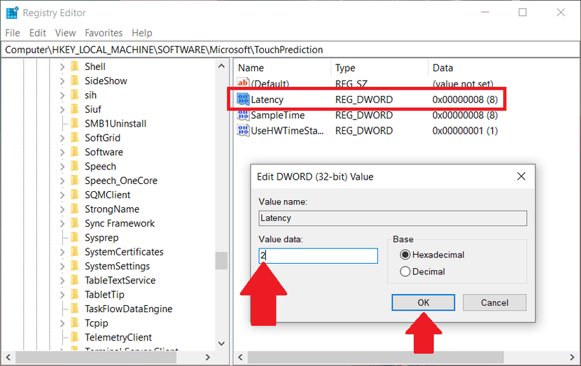Click the Siuf folder icon
The height and width of the screenshot is (366, 581).
tap(75, 109)
